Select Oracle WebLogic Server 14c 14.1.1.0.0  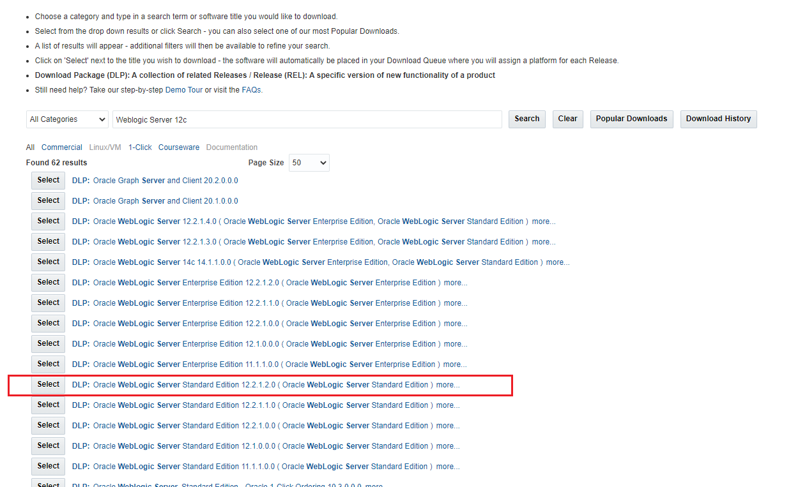pyautogui.click(x=48, y=262)
